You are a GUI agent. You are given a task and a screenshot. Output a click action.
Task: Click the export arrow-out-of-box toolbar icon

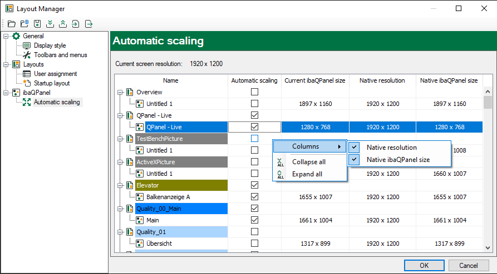coord(88,24)
